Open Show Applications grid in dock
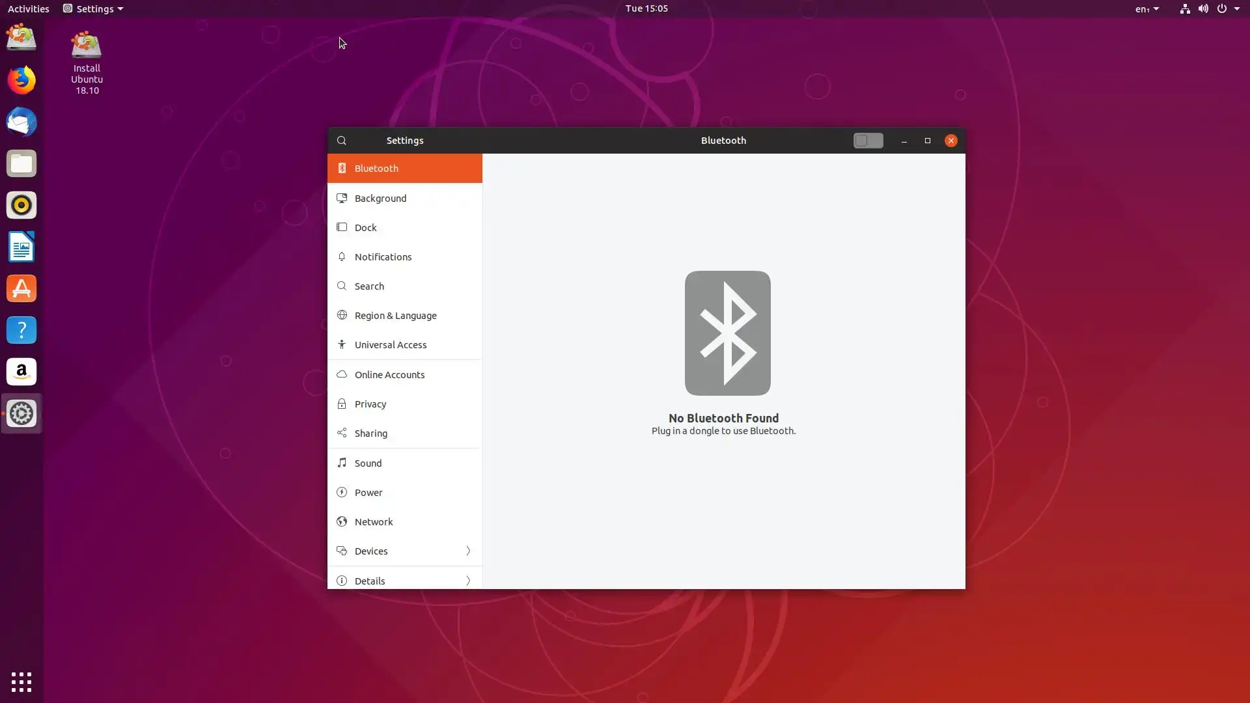The height and width of the screenshot is (703, 1250). [x=21, y=682]
